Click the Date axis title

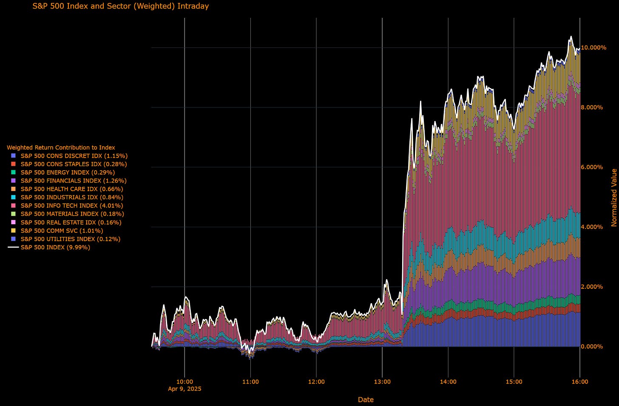(366, 400)
